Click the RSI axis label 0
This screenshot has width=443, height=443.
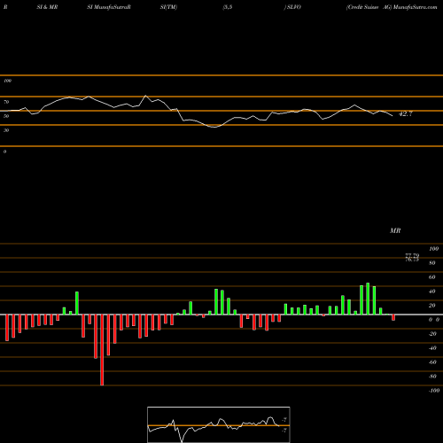click(4, 152)
